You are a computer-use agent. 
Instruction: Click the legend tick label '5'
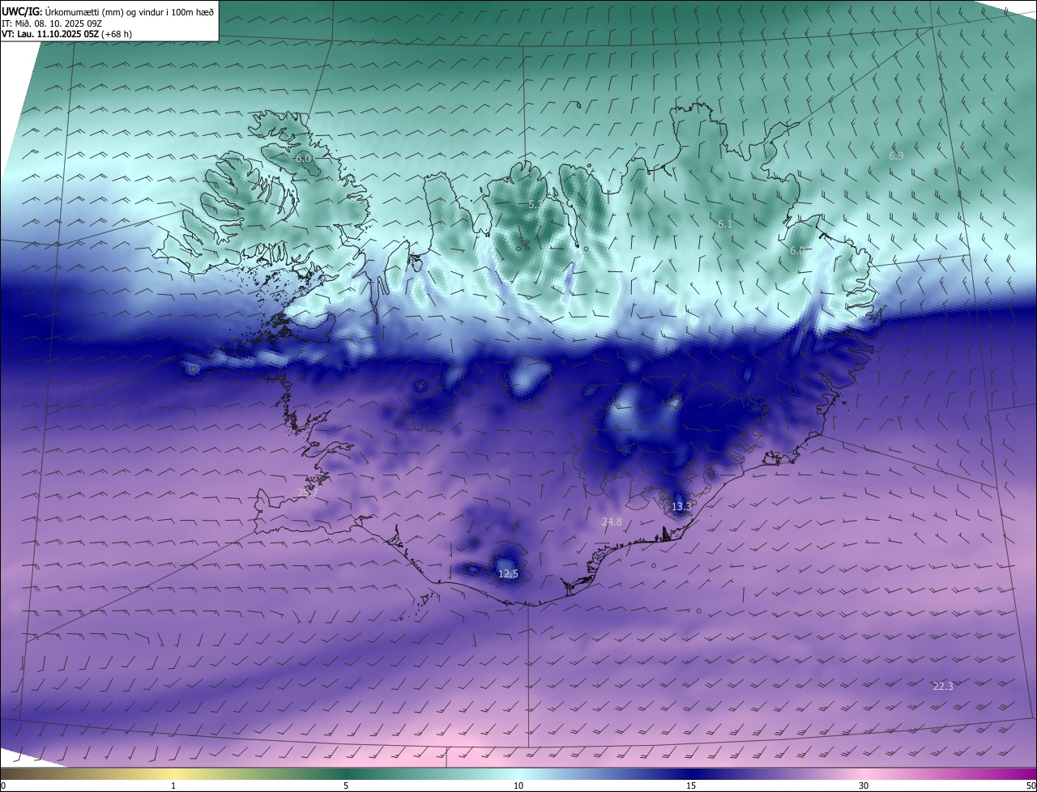pyautogui.click(x=346, y=786)
